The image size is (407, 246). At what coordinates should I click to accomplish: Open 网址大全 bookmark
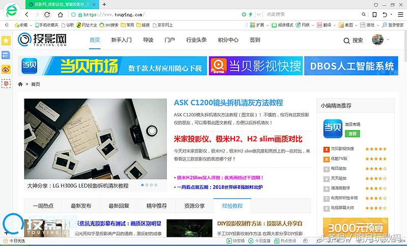click(86, 25)
